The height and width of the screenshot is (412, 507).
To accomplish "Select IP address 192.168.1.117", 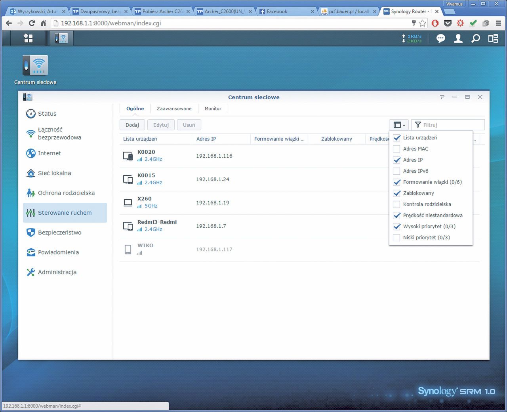I will pos(214,250).
